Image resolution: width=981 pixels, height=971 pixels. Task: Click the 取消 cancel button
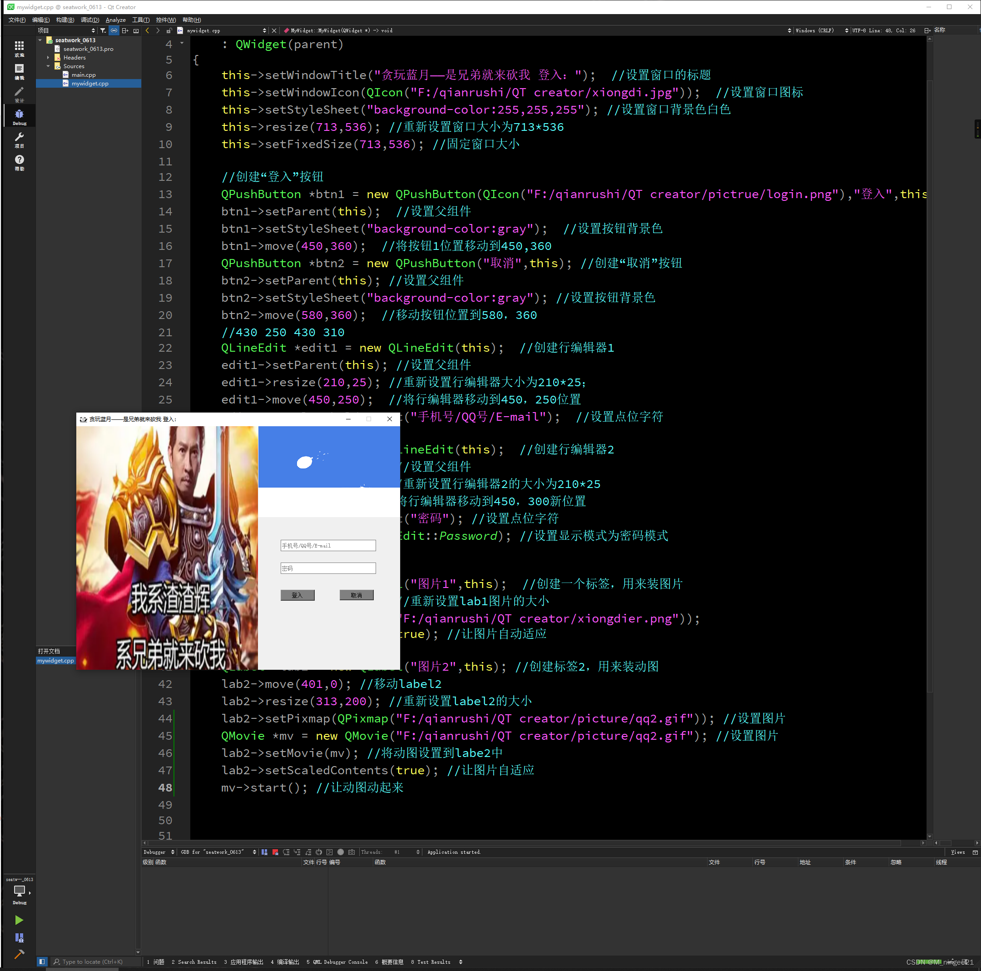click(357, 595)
